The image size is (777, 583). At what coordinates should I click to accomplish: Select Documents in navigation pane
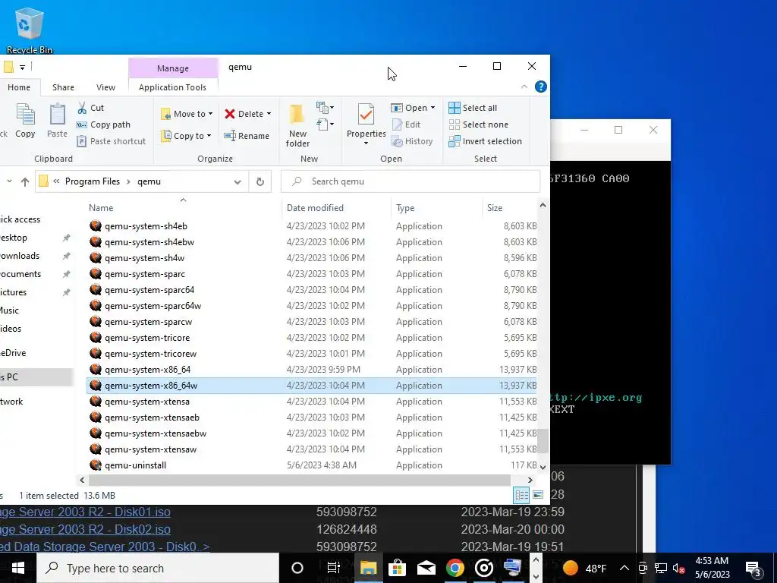pos(20,273)
